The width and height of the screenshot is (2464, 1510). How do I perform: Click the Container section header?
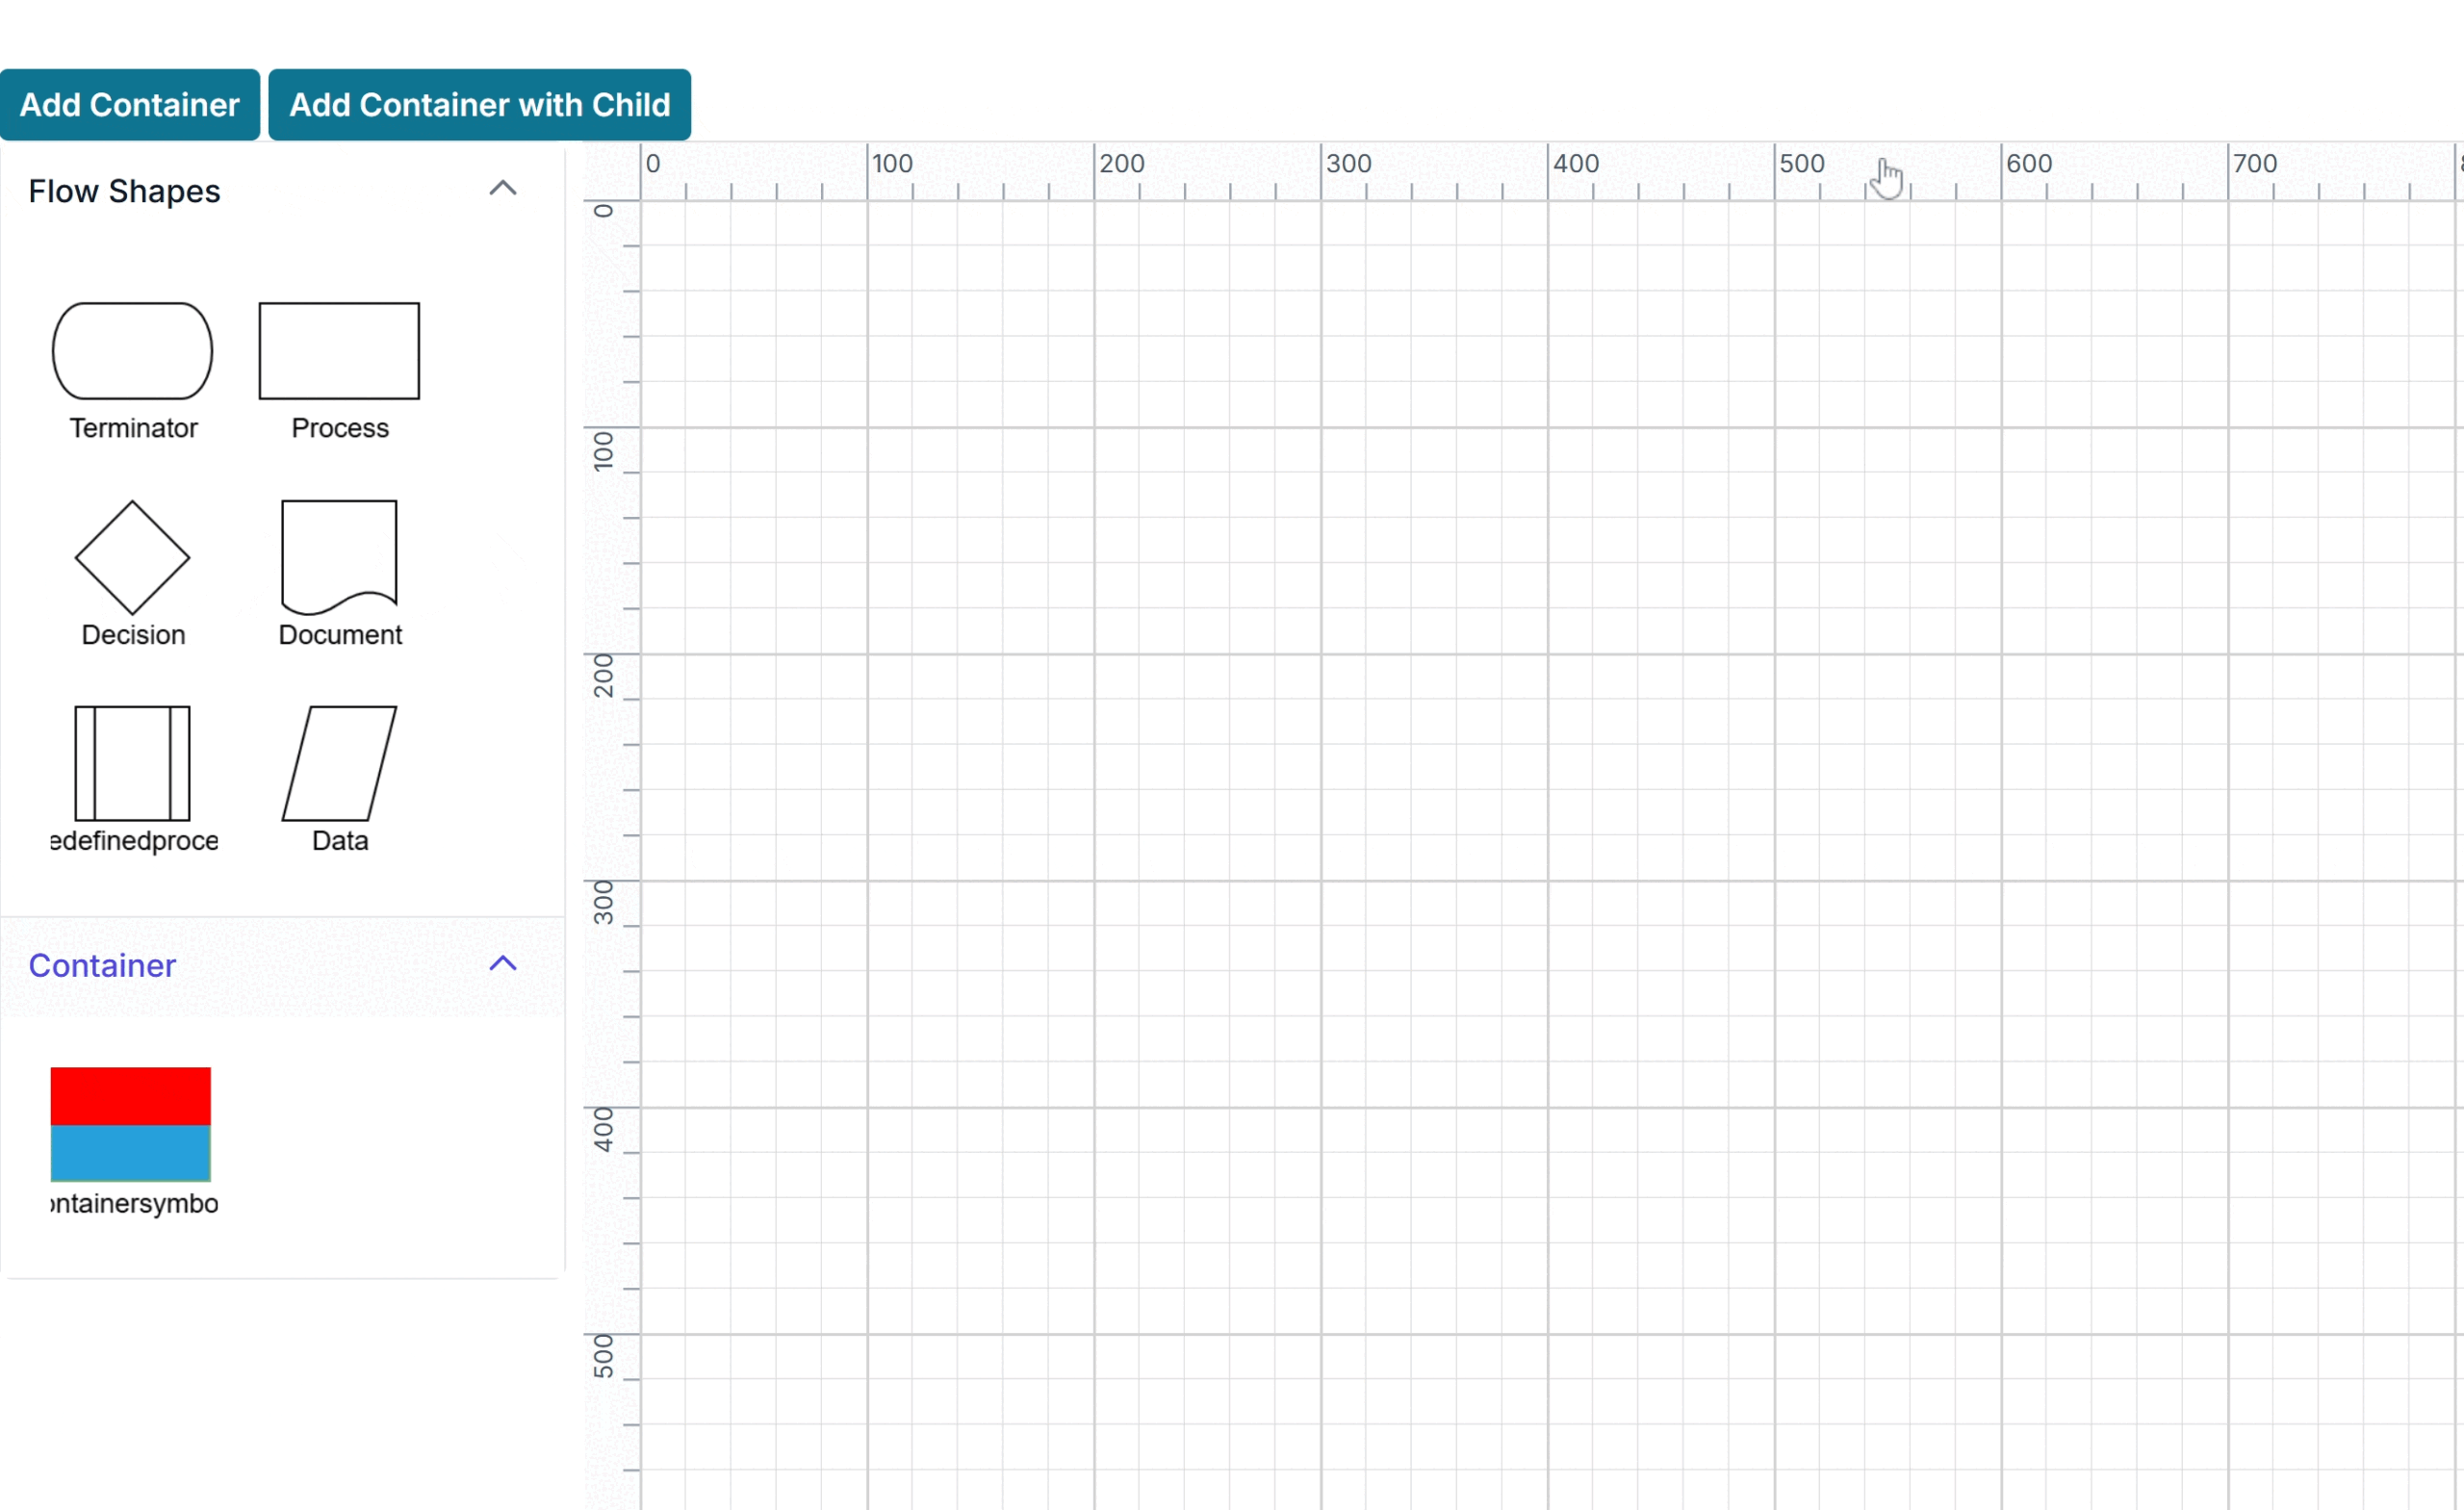[x=102, y=965]
